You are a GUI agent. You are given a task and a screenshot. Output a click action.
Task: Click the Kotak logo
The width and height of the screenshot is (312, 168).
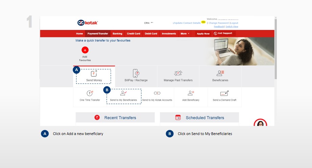point(88,23)
